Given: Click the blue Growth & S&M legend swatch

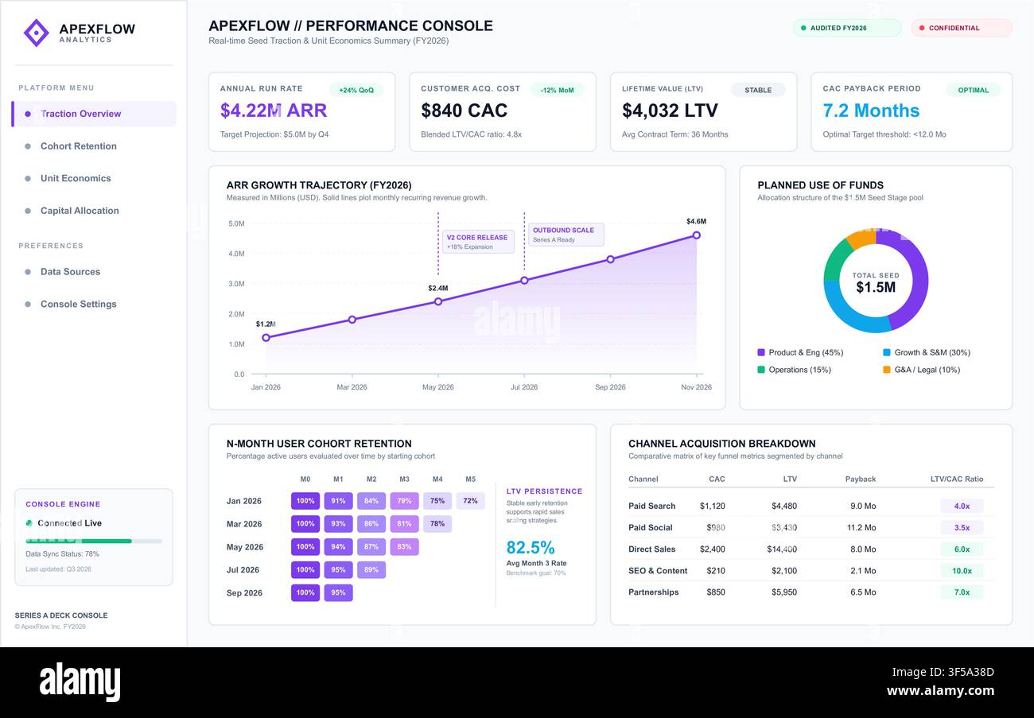Looking at the screenshot, I should coord(887,352).
